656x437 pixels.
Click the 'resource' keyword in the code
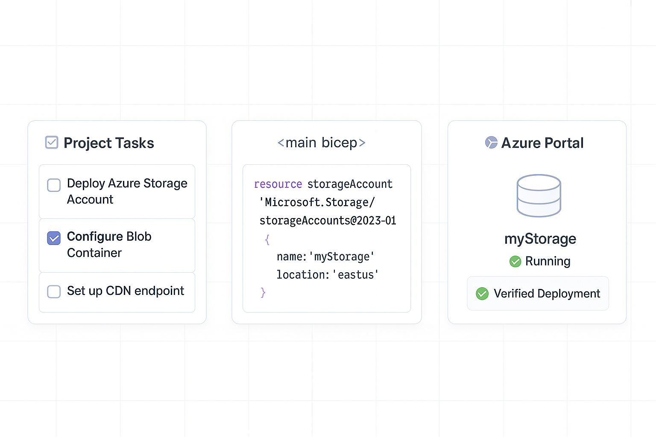pos(278,184)
